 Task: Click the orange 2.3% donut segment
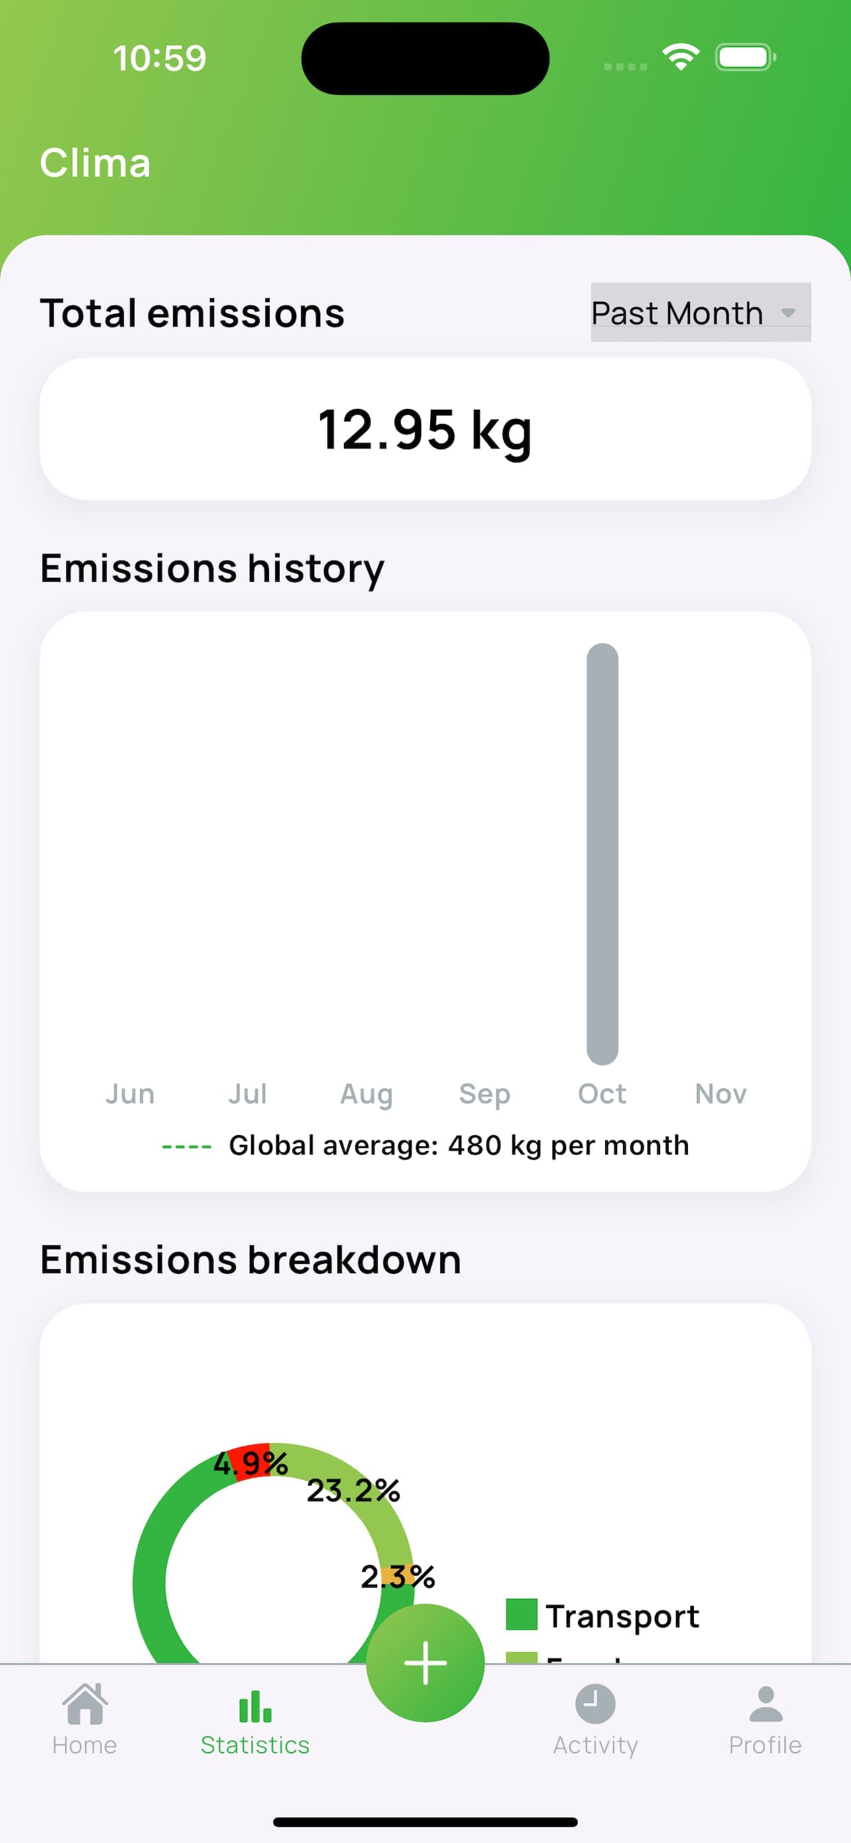click(x=395, y=1575)
